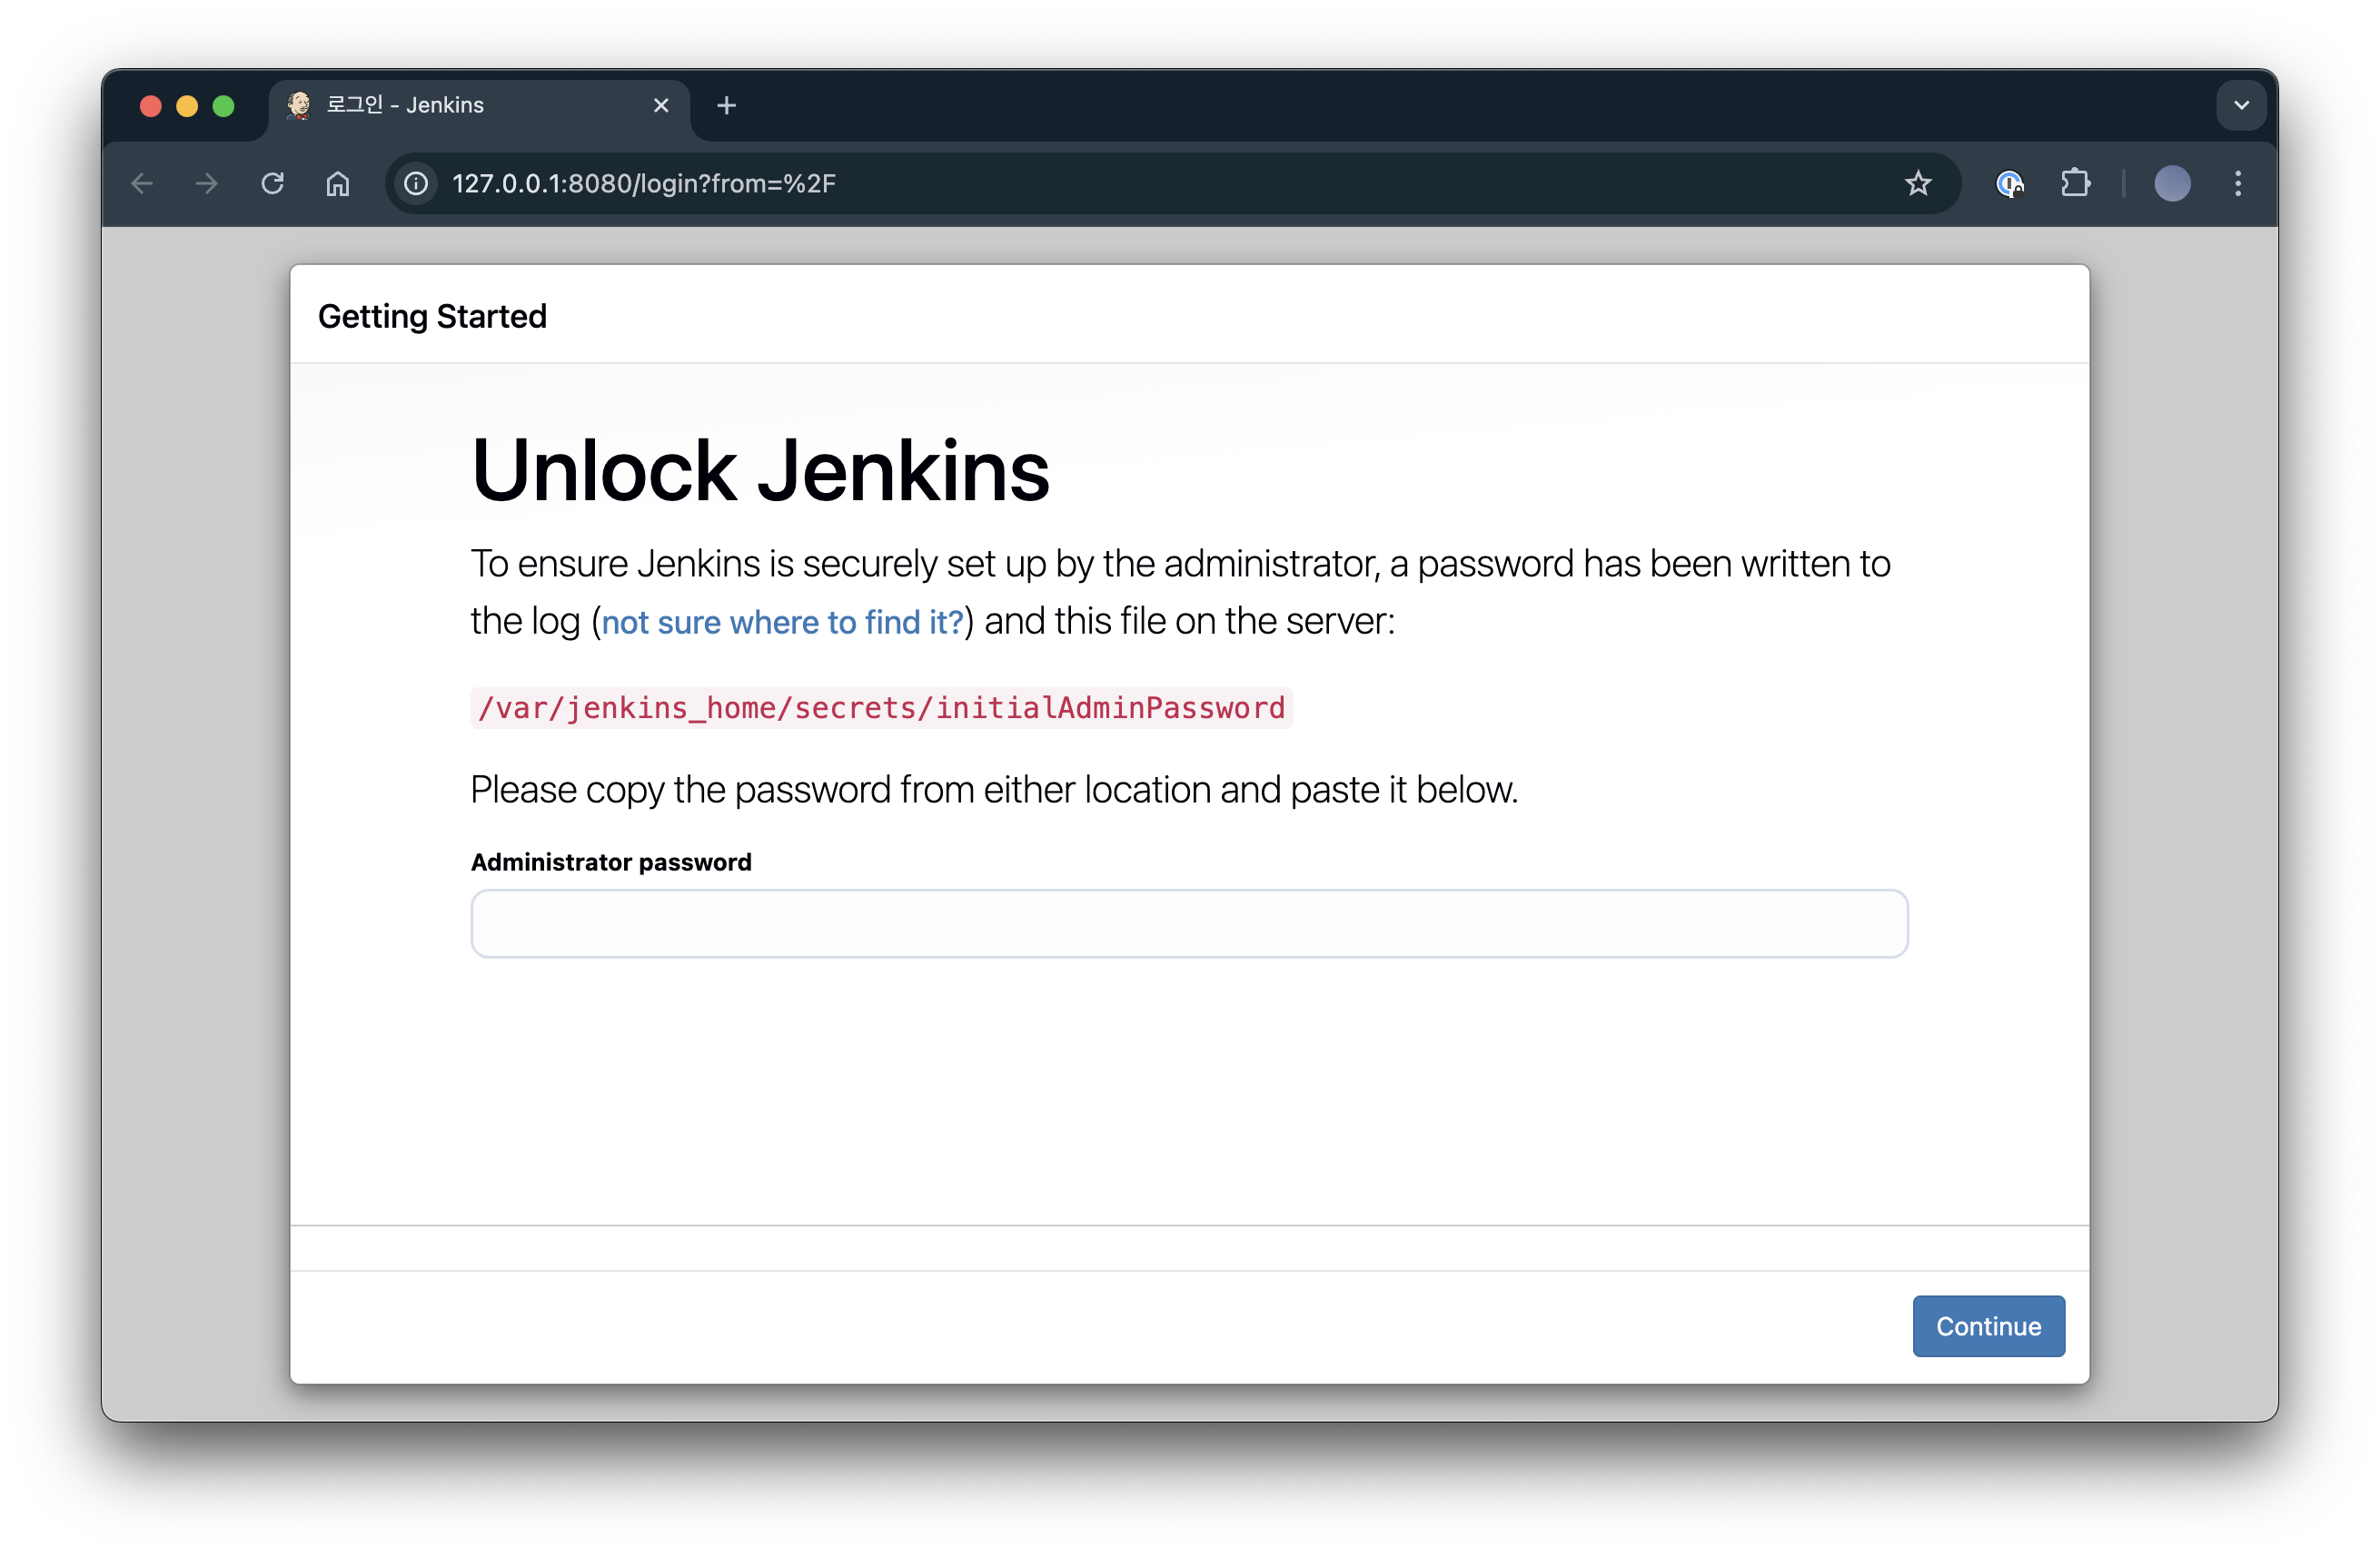Viewport: 2380px width, 1556px height.
Task: Expand the tab search dropdown chevron
Action: pyautogui.click(x=2241, y=105)
